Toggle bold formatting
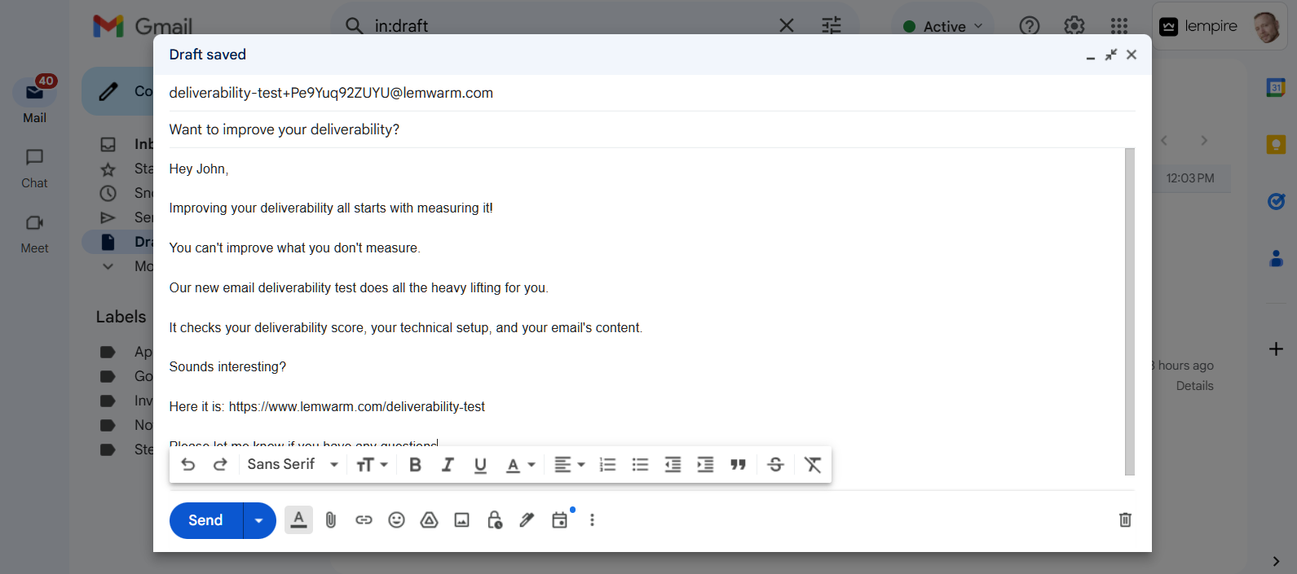The image size is (1297, 574). [415, 464]
